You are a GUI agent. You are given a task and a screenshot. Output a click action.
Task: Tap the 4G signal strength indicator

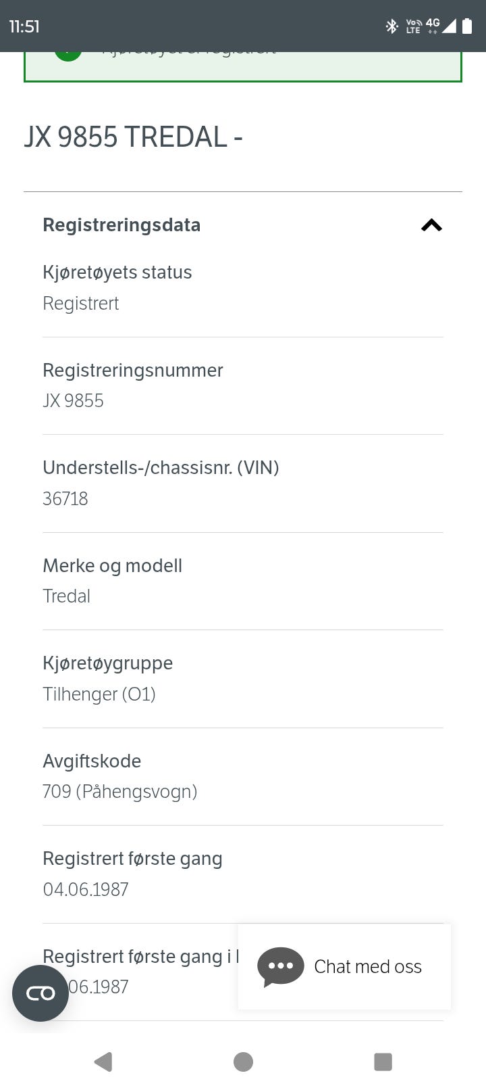441,26
